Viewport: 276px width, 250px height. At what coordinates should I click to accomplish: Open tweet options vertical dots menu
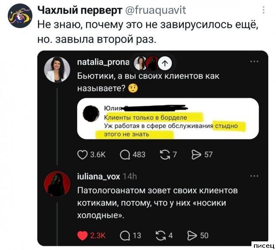click(x=263, y=10)
